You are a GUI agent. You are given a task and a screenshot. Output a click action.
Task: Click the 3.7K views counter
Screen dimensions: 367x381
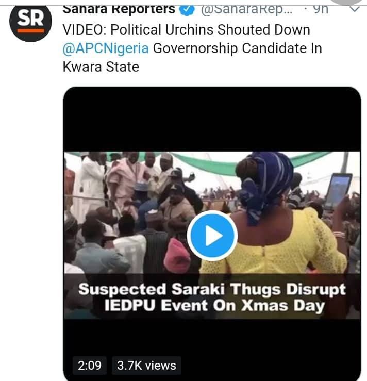point(146,366)
